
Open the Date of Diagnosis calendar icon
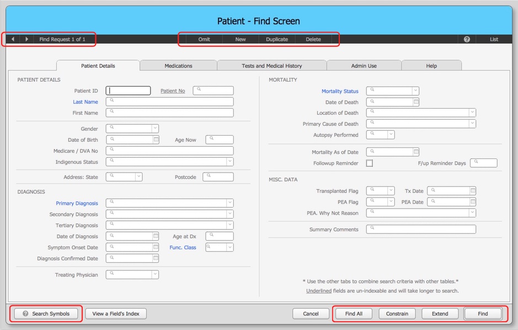(x=156, y=236)
